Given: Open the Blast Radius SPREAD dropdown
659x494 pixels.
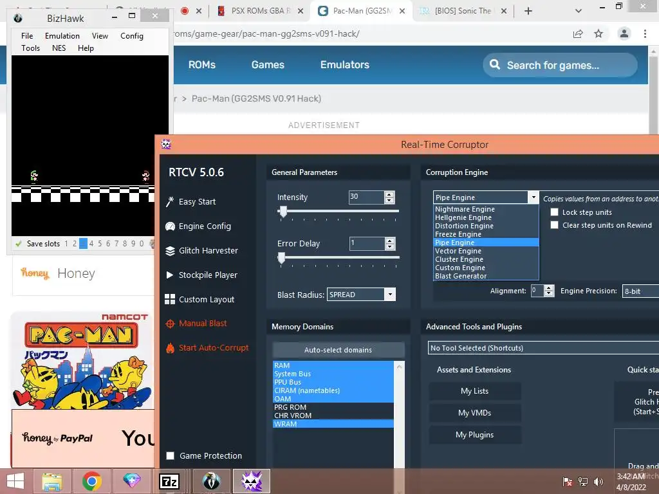Looking at the screenshot, I should pyautogui.click(x=361, y=295).
